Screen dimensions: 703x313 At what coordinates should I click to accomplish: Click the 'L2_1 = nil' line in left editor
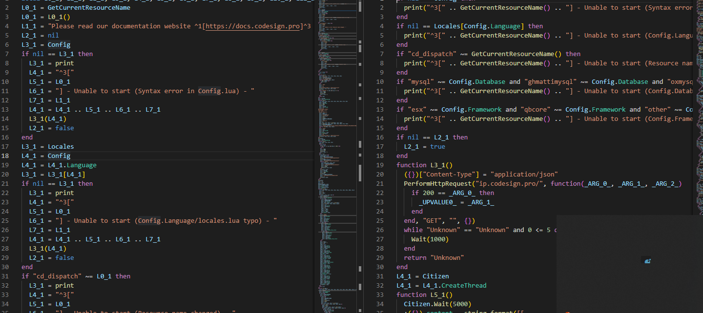tap(40, 35)
